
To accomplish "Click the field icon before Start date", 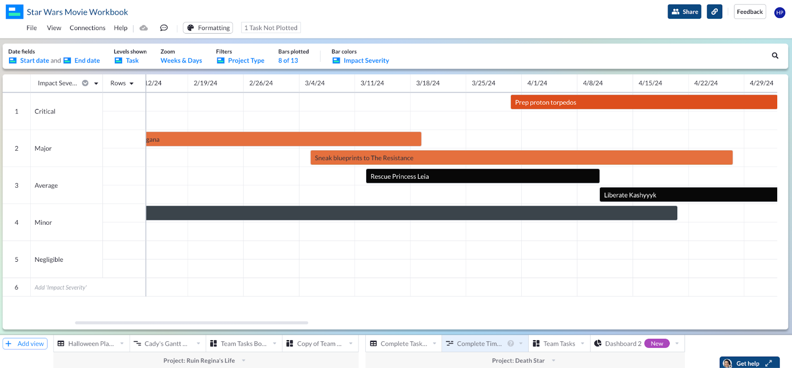I will [x=13, y=61].
